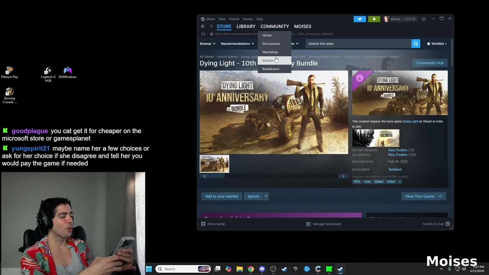Image resolution: width=489 pixels, height=275 pixels.
Task: Open File Explorer from taskbar
Action: 240,269
